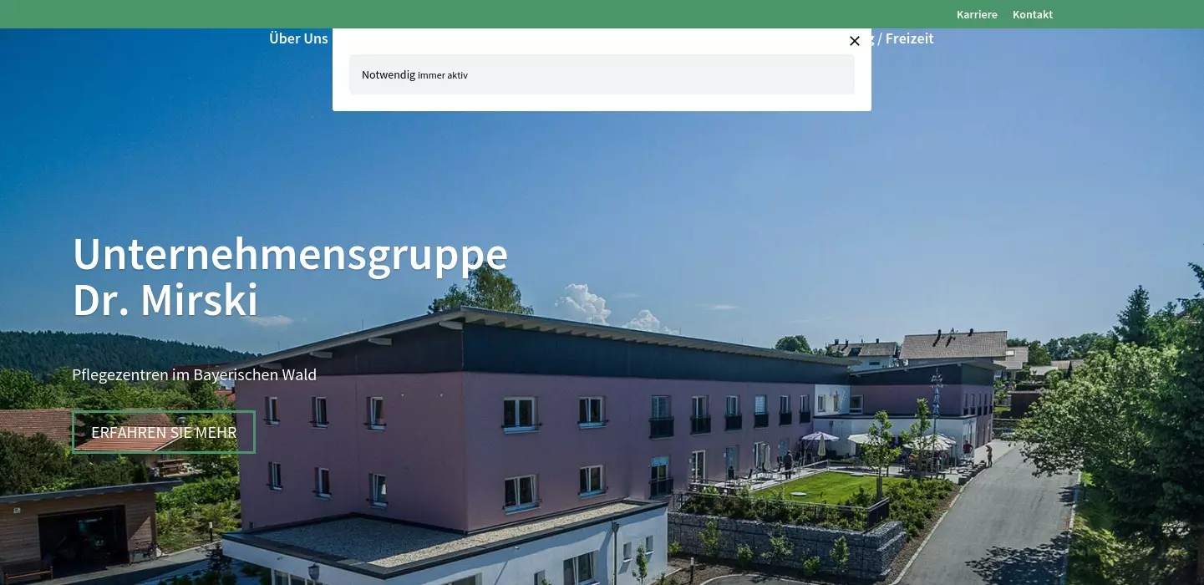
Task: Click the 'immer aktiv' status label
Action: click(x=443, y=75)
